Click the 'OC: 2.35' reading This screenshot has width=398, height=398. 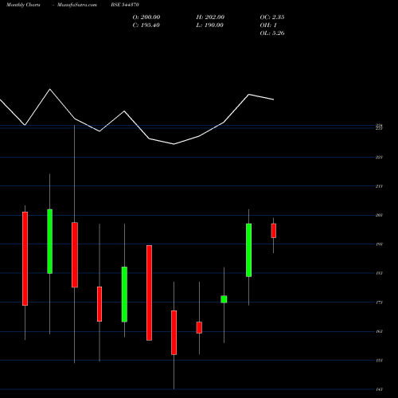tap(272, 18)
